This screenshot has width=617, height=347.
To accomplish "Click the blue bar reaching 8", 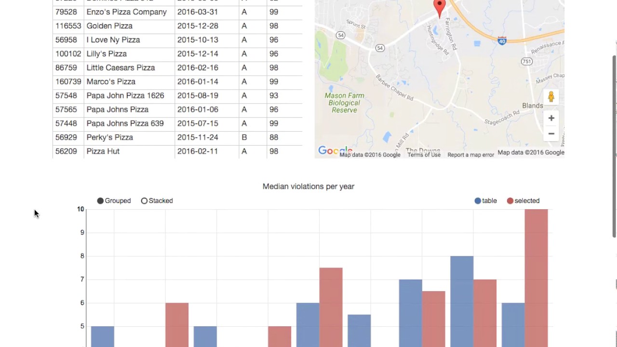I will 462,301.
